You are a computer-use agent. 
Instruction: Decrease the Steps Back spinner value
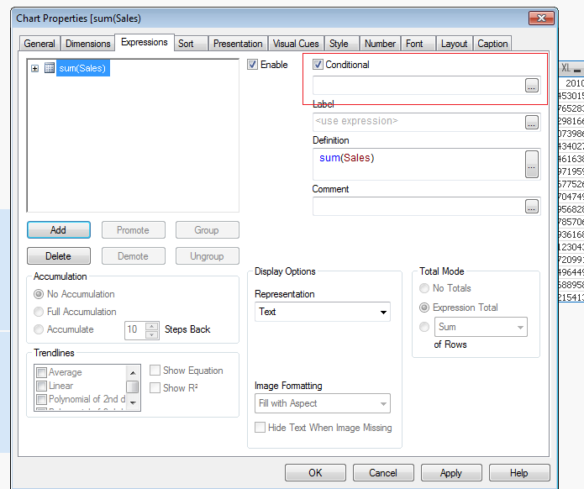(x=151, y=334)
